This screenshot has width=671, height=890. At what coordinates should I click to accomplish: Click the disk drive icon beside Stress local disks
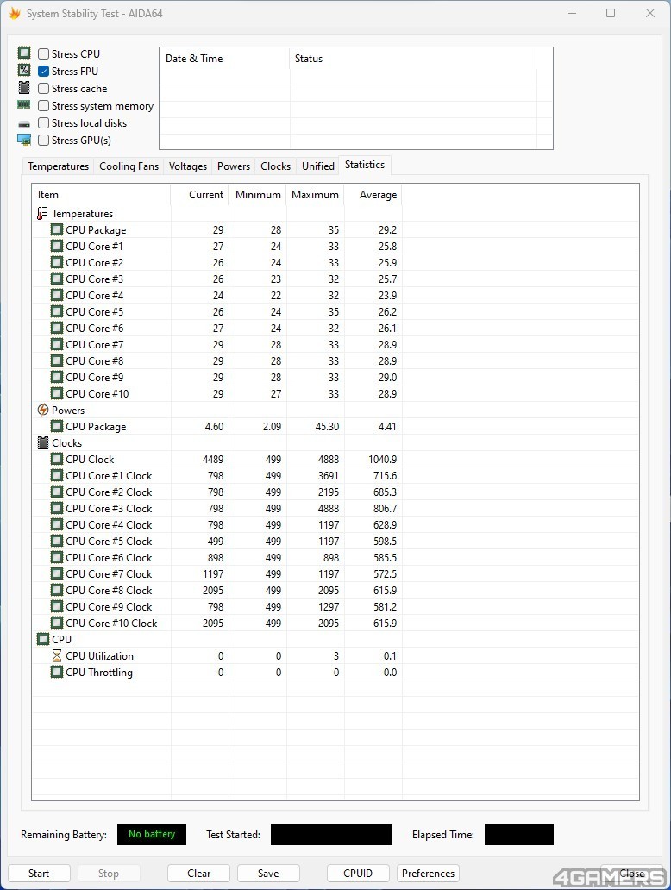click(x=24, y=123)
